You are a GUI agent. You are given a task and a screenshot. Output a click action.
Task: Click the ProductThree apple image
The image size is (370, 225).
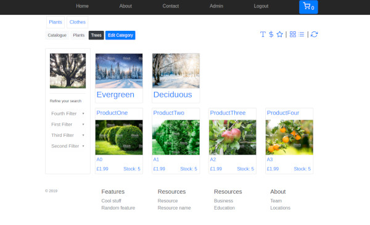(232, 137)
